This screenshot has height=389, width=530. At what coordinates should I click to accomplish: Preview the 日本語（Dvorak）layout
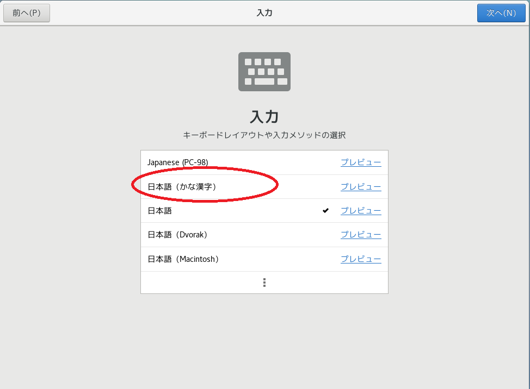click(x=361, y=235)
